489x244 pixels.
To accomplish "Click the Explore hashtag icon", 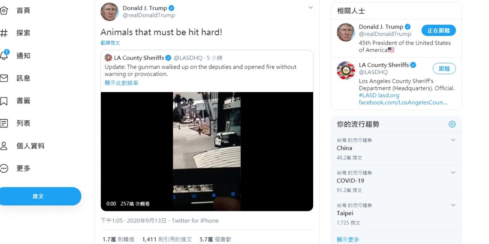I will pyautogui.click(x=3, y=33).
